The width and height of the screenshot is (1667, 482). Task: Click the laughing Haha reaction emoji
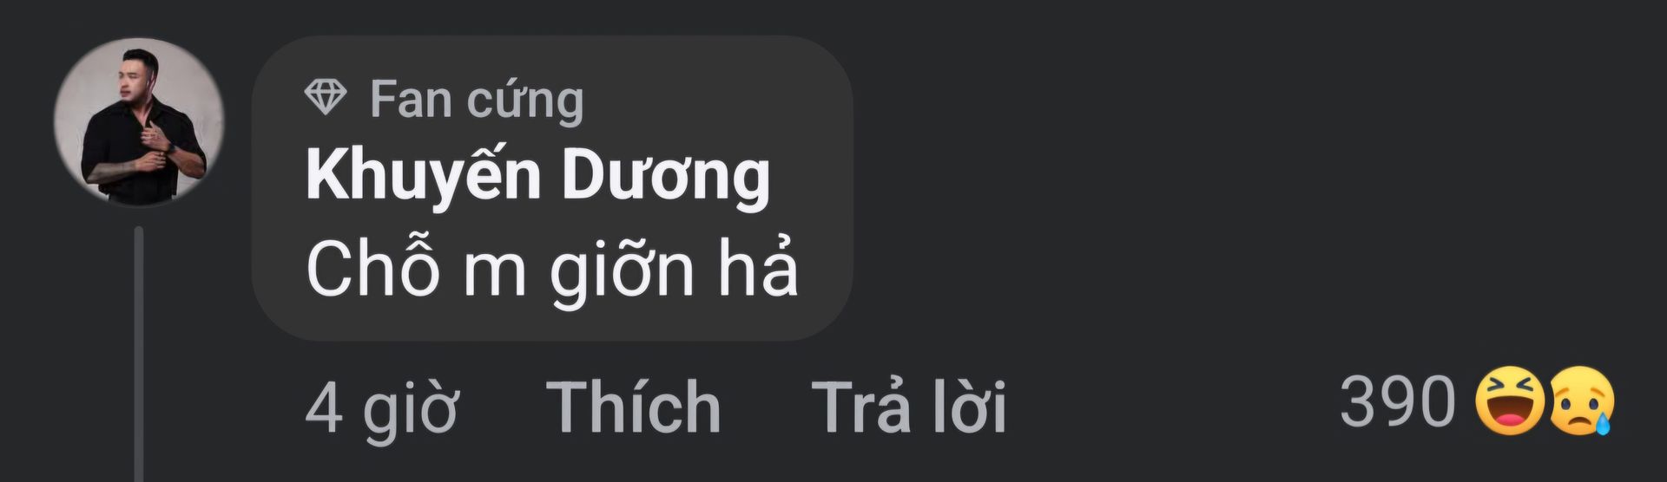tap(1511, 401)
